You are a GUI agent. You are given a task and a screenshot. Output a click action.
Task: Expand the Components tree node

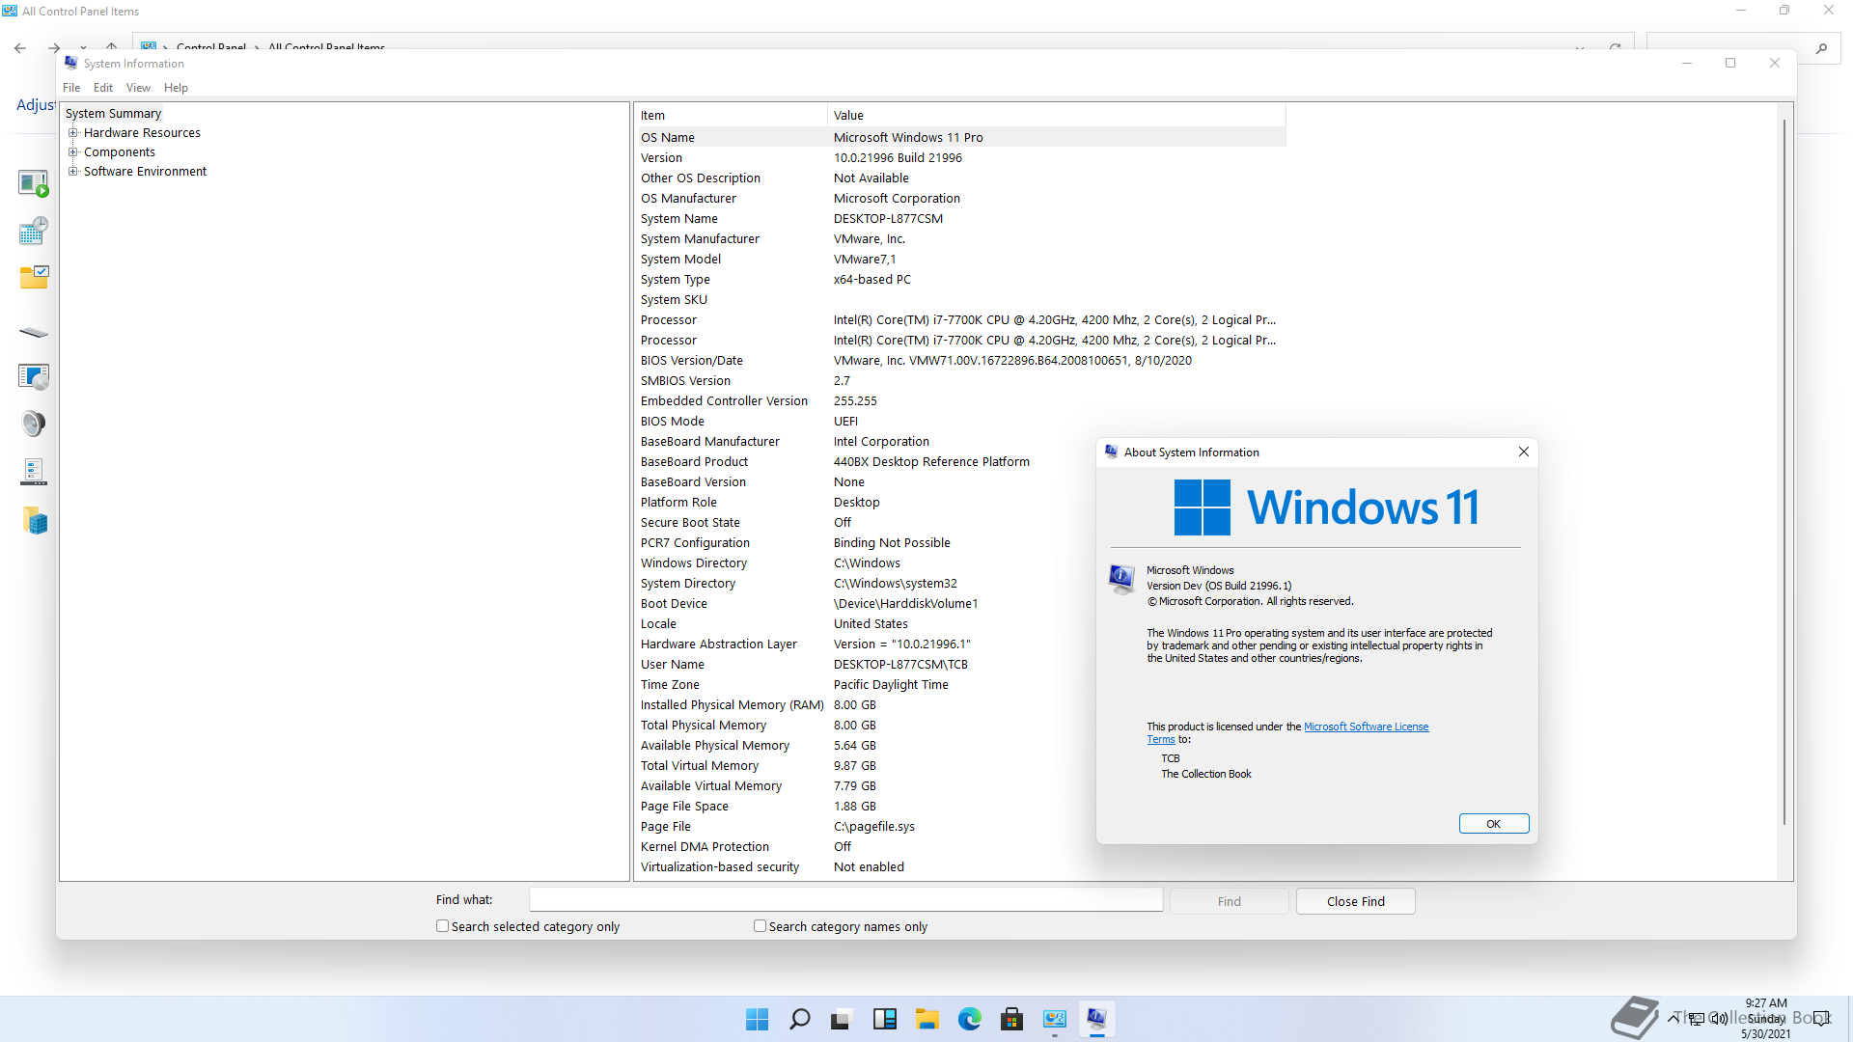(72, 152)
